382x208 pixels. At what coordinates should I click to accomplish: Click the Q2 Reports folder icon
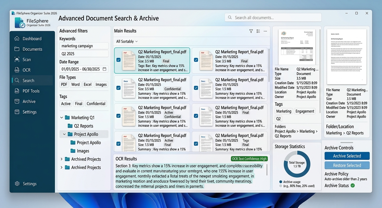click(70, 126)
